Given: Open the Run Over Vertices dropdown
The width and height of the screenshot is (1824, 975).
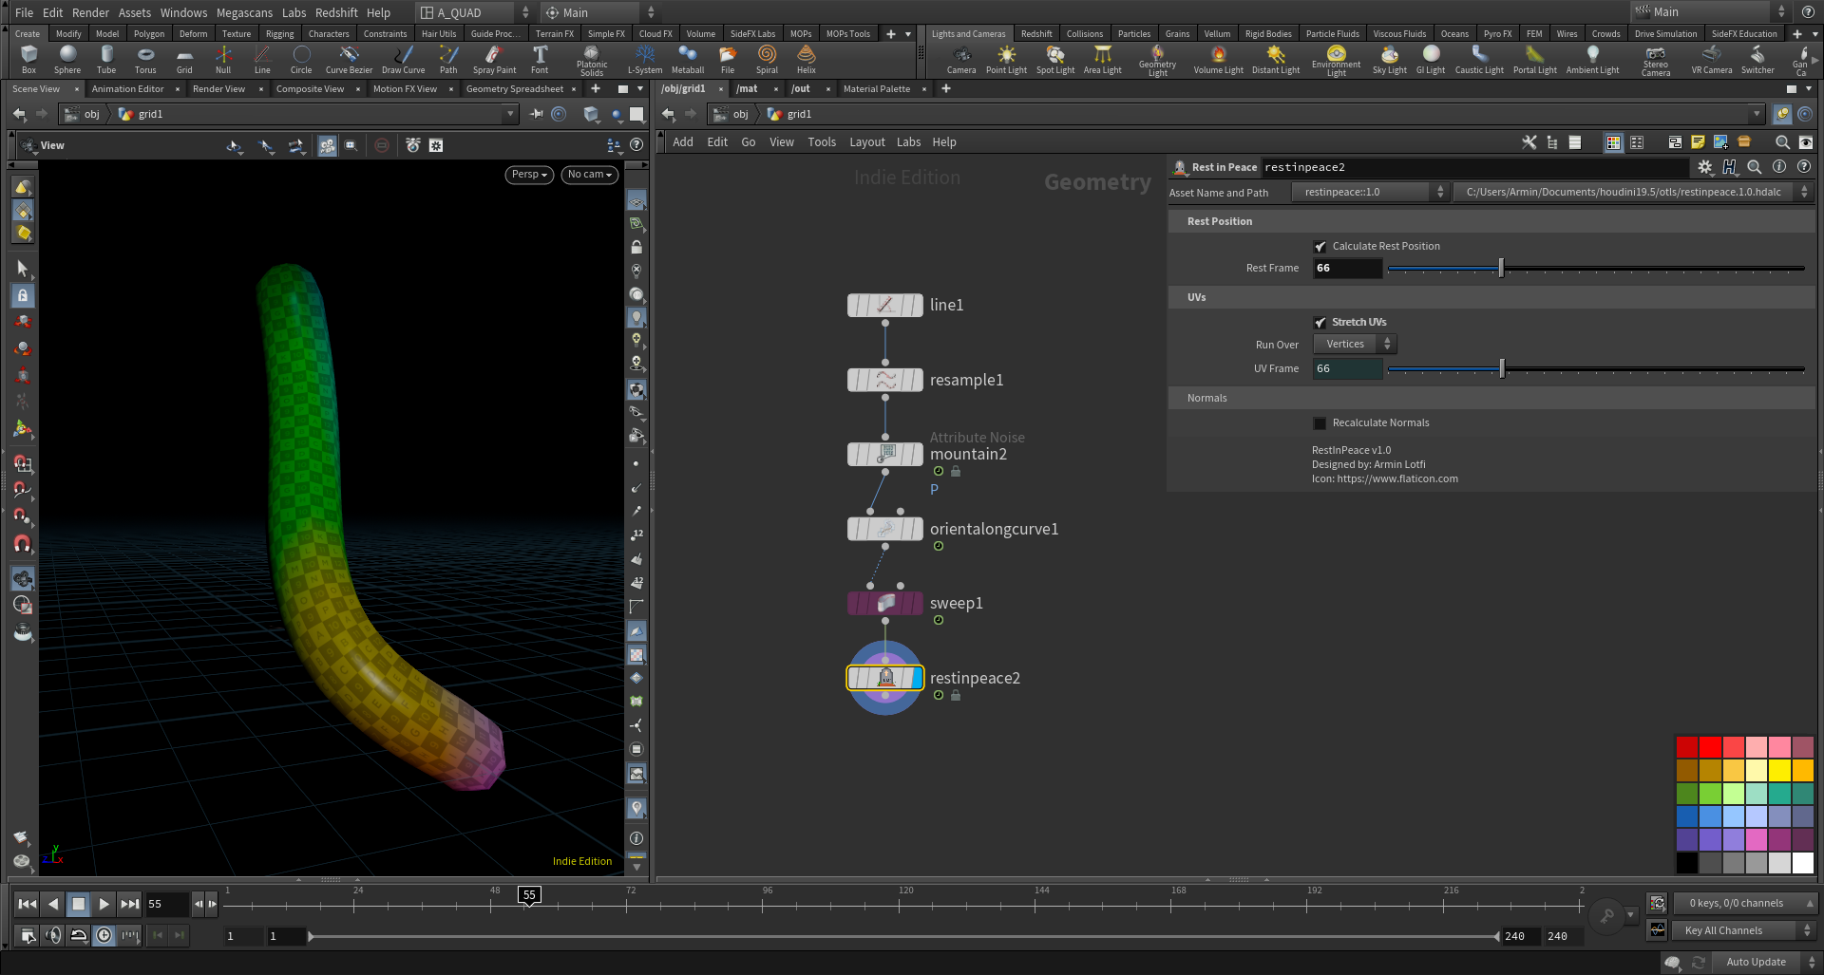Looking at the screenshot, I should [1355, 345].
